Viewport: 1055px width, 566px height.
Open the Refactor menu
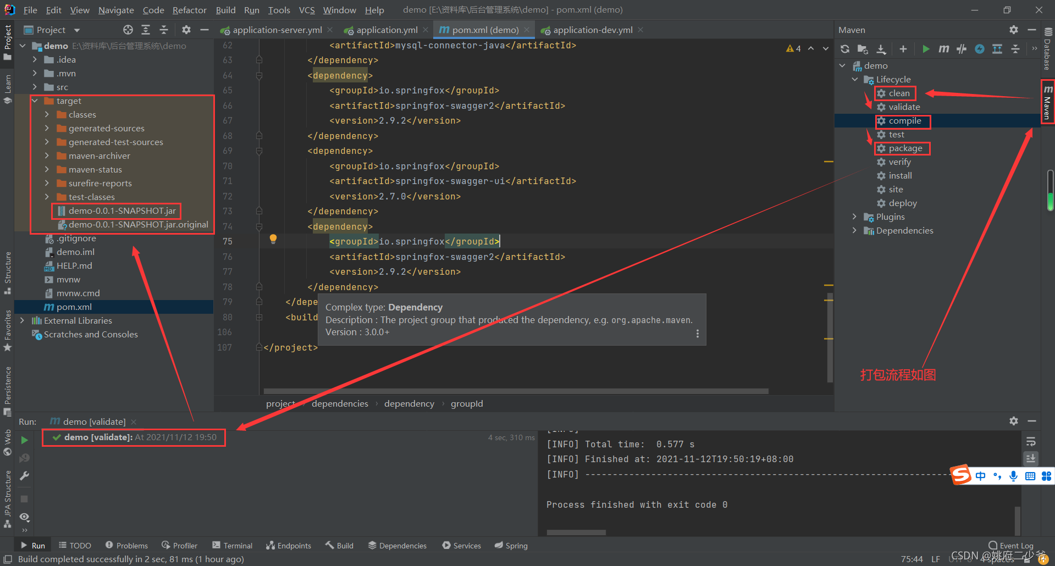point(189,10)
